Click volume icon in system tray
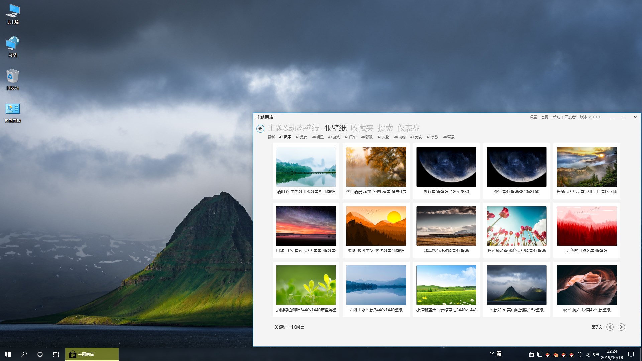 tap(596, 354)
